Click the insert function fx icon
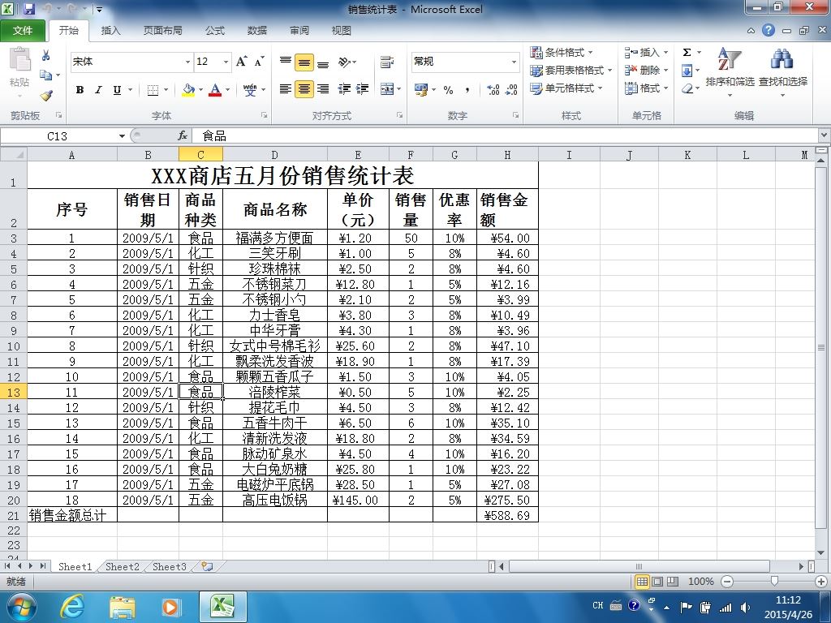Screen dimensions: 831x623 coord(183,136)
